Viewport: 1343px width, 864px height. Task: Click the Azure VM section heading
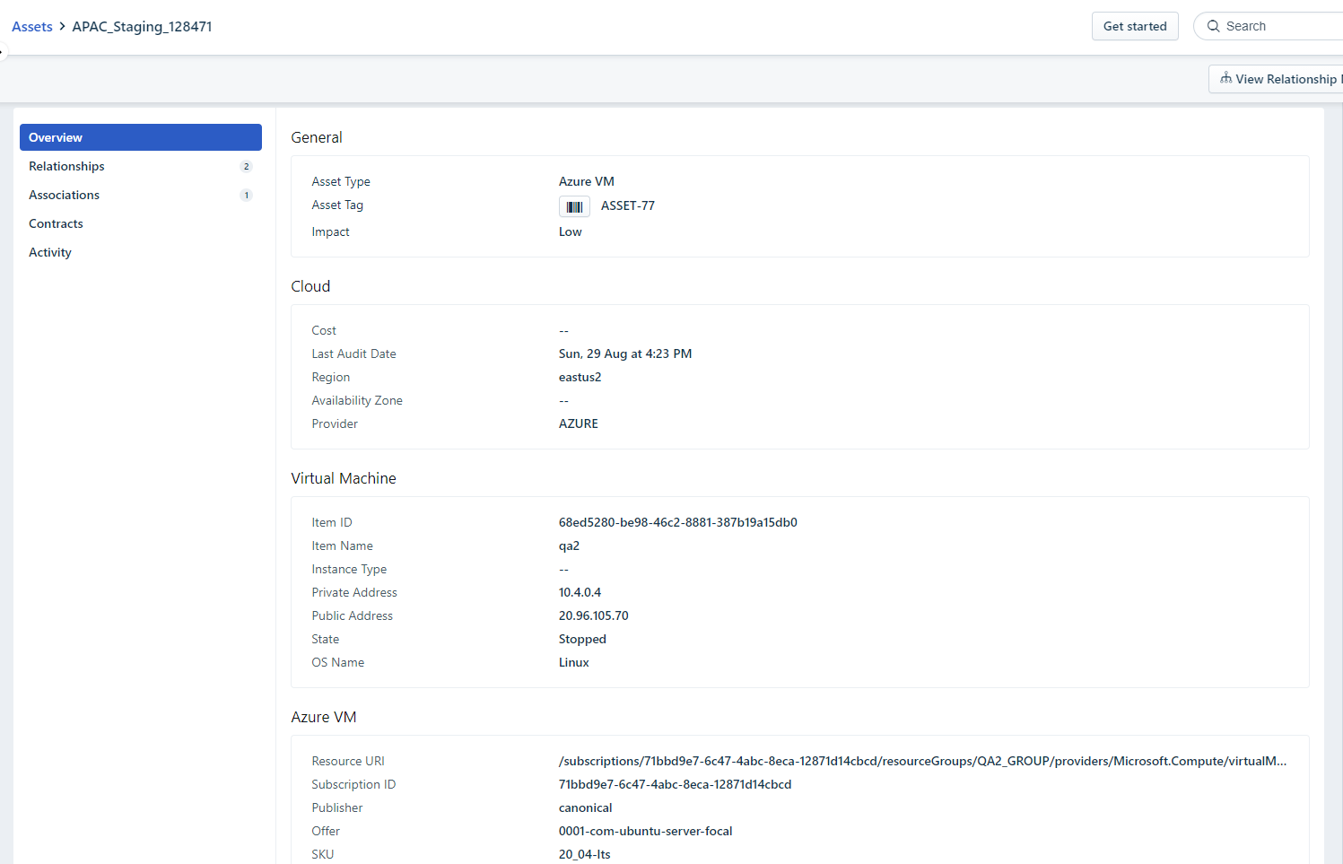coord(324,717)
